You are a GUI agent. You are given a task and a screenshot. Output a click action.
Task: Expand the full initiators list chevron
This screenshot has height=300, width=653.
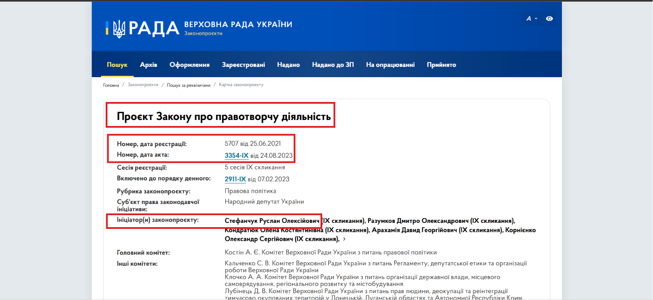coord(345,239)
